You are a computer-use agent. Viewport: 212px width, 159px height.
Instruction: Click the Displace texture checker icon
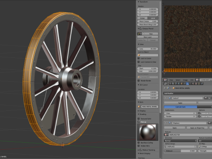click(166, 135)
